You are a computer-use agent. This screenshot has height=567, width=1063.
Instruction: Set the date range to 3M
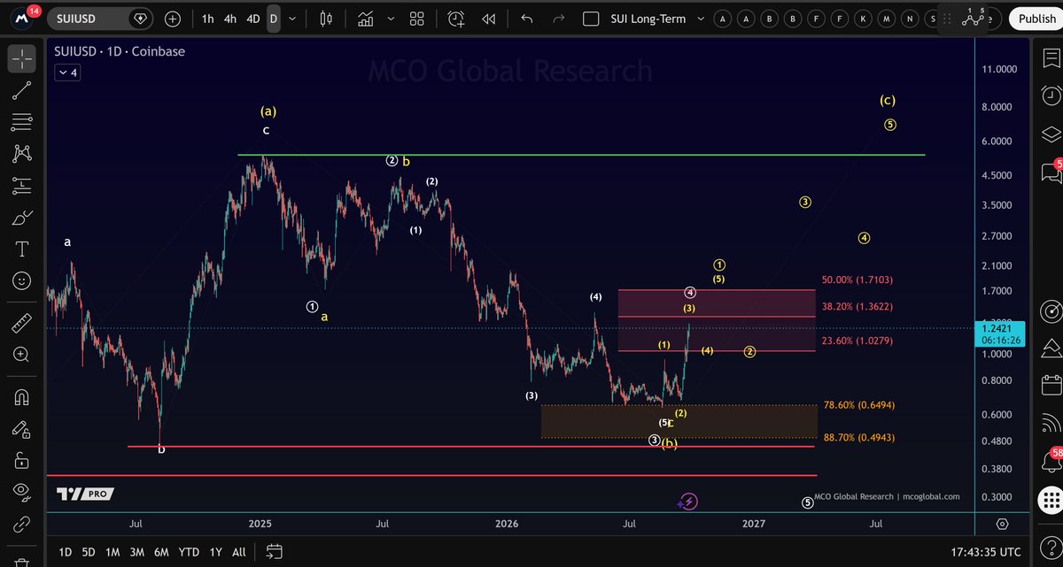pos(136,552)
